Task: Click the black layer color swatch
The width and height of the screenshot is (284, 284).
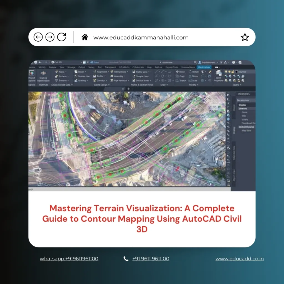Action: pos(236,72)
